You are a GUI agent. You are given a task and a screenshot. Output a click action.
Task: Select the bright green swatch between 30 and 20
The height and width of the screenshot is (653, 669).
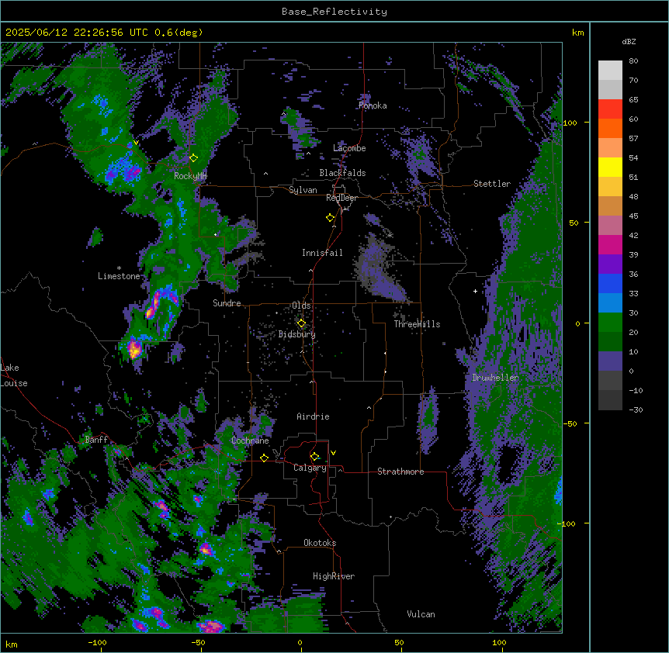click(x=610, y=323)
